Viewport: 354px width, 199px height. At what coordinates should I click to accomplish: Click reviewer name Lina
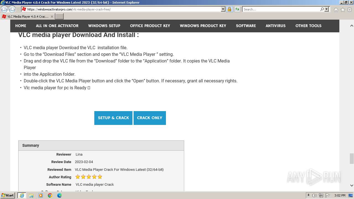pos(79,155)
